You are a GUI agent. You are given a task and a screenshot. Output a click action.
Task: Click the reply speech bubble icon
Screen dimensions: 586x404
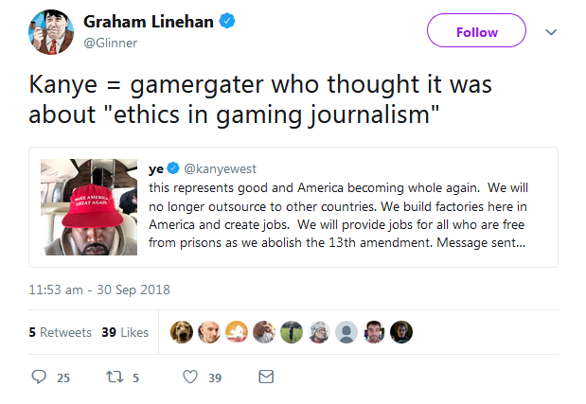point(39,377)
